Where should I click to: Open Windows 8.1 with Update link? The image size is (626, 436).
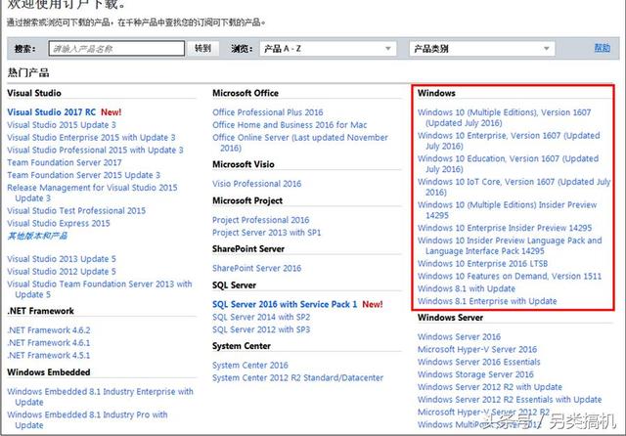coord(467,288)
